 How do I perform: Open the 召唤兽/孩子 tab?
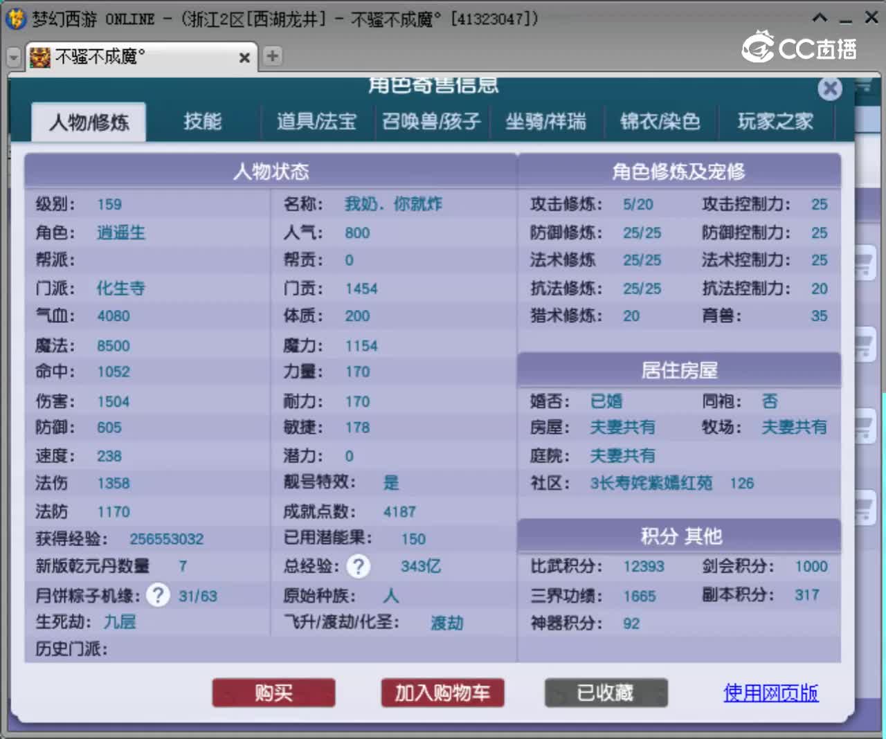tap(431, 122)
